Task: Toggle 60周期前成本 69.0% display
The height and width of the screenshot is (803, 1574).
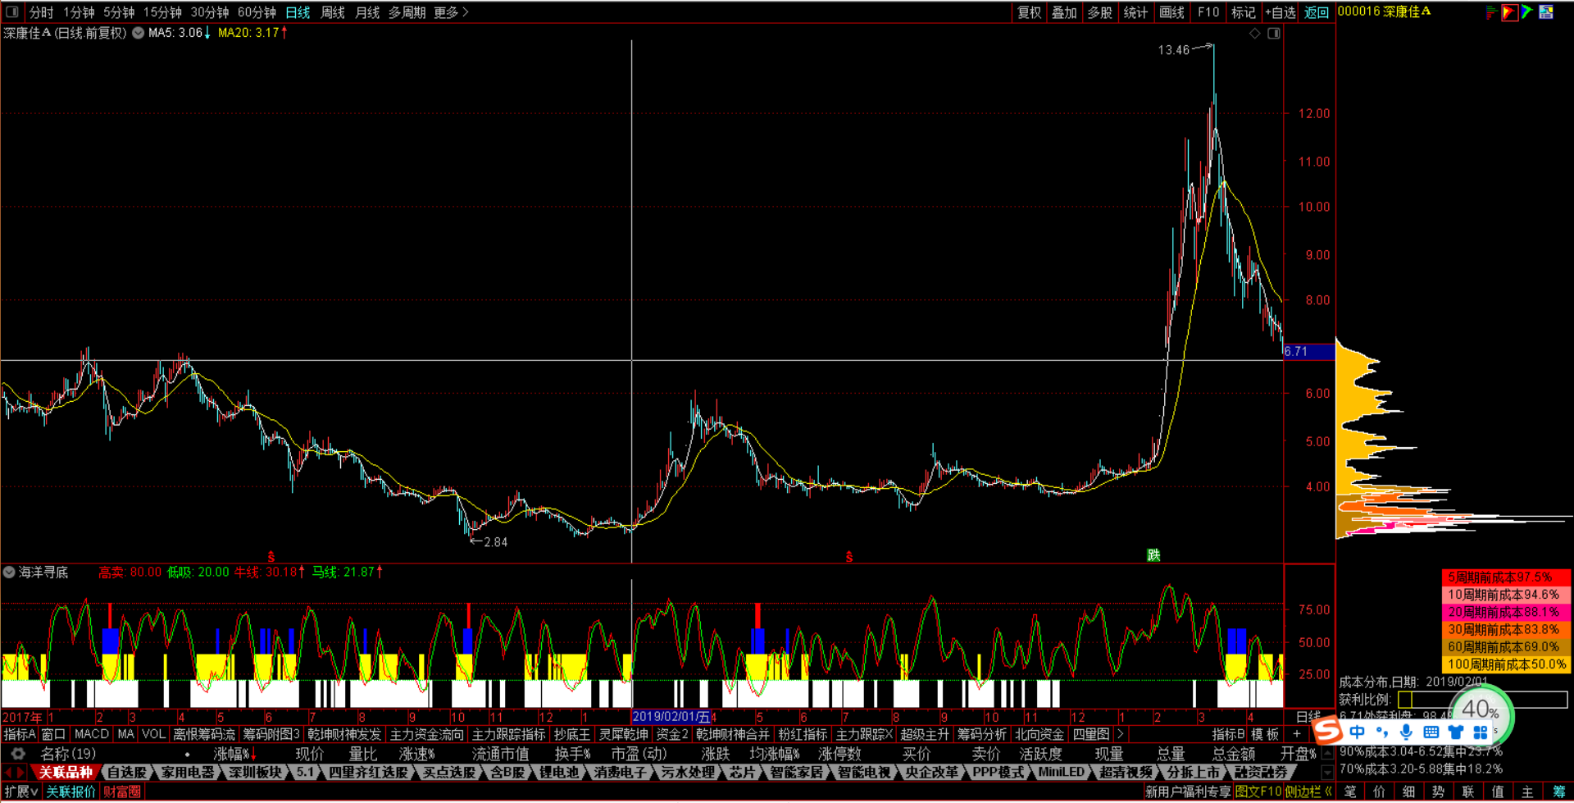Action: (1506, 647)
